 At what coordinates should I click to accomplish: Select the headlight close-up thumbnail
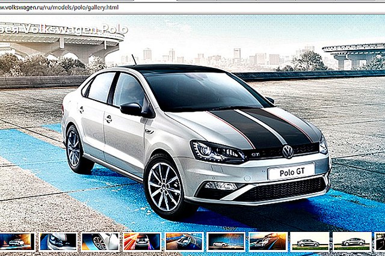pyautogui.click(x=58, y=242)
